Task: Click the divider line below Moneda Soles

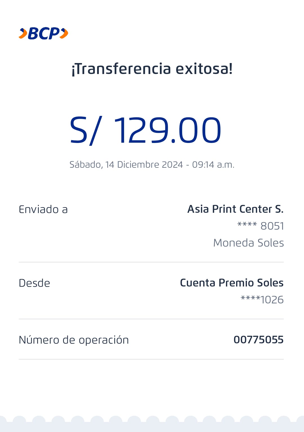Action: tap(151, 262)
